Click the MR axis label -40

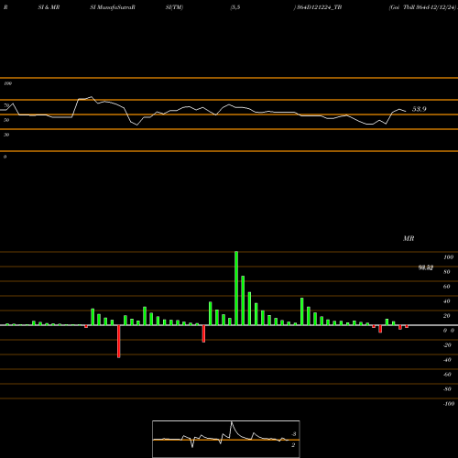click(x=447, y=360)
